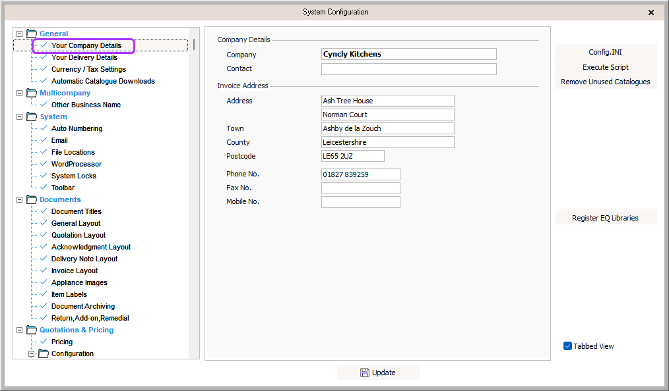Click the Company name field
The height and width of the screenshot is (391, 669).
[409, 54]
